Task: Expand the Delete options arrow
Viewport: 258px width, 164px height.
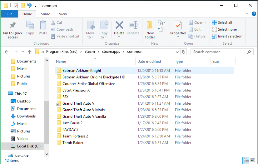Action: tap(119, 37)
